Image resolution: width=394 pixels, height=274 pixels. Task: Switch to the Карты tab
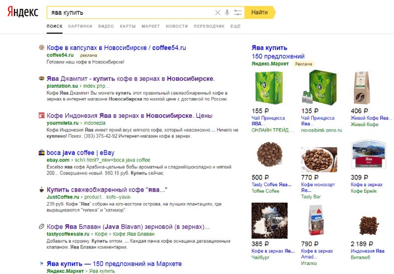pos(128,26)
